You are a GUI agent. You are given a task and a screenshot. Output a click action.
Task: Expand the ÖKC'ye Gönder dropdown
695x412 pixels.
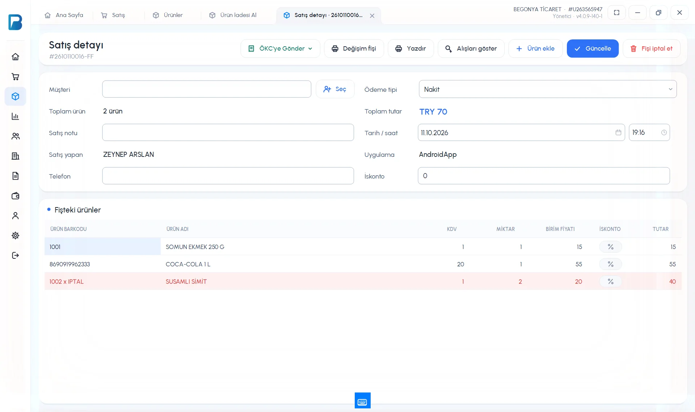(x=280, y=48)
